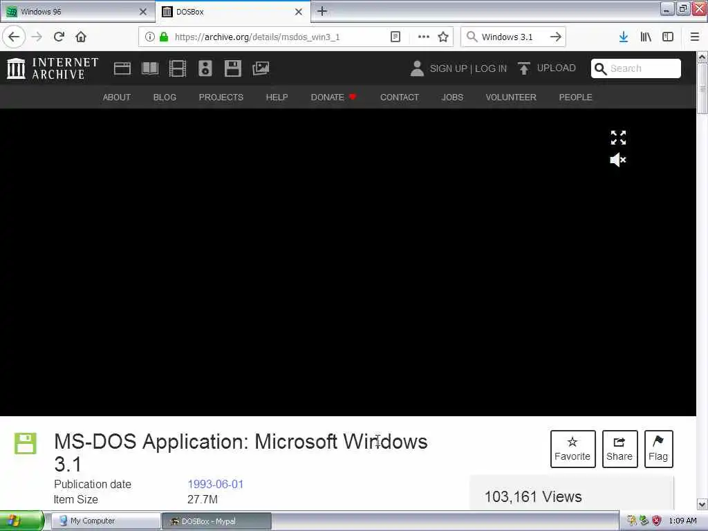Open the Software floppy icon

pos(232,68)
